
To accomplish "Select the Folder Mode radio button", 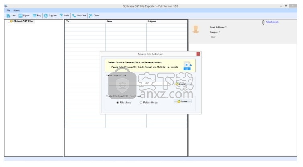I will pos(141,102).
